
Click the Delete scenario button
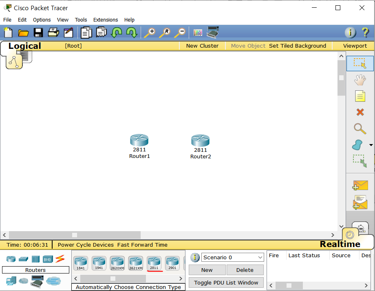[x=245, y=270]
